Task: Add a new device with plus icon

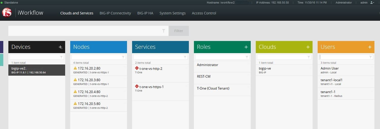Action: [60, 47]
